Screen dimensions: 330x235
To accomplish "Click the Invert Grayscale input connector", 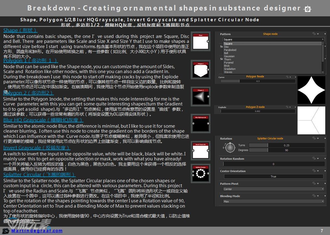I will coord(193,150).
